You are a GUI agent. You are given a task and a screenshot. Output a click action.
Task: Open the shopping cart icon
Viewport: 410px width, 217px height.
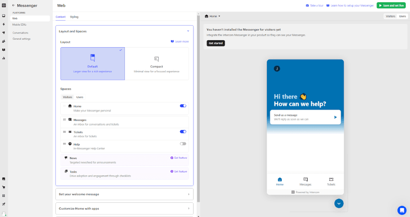[x=4, y=187]
